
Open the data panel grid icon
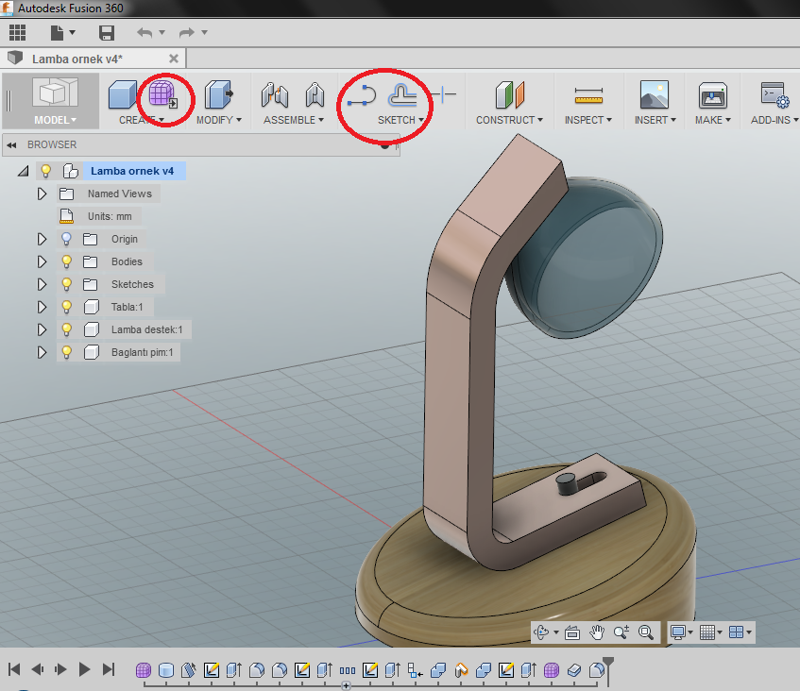[x=17, y=33]
